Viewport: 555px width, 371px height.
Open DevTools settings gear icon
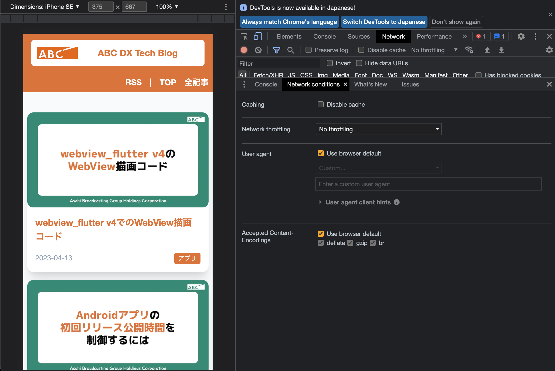click(x=521, y=37)
